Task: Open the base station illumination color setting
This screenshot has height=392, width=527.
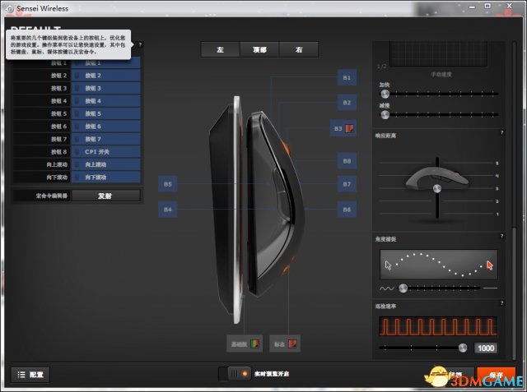Action: 245,343
